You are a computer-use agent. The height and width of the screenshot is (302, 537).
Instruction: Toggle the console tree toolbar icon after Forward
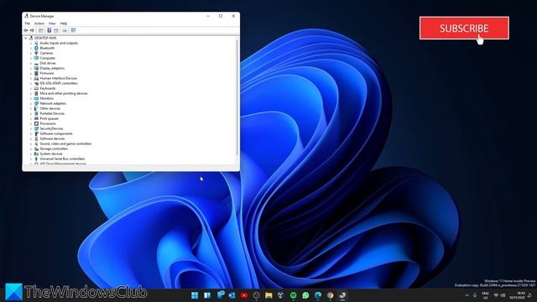coord(41,30)
